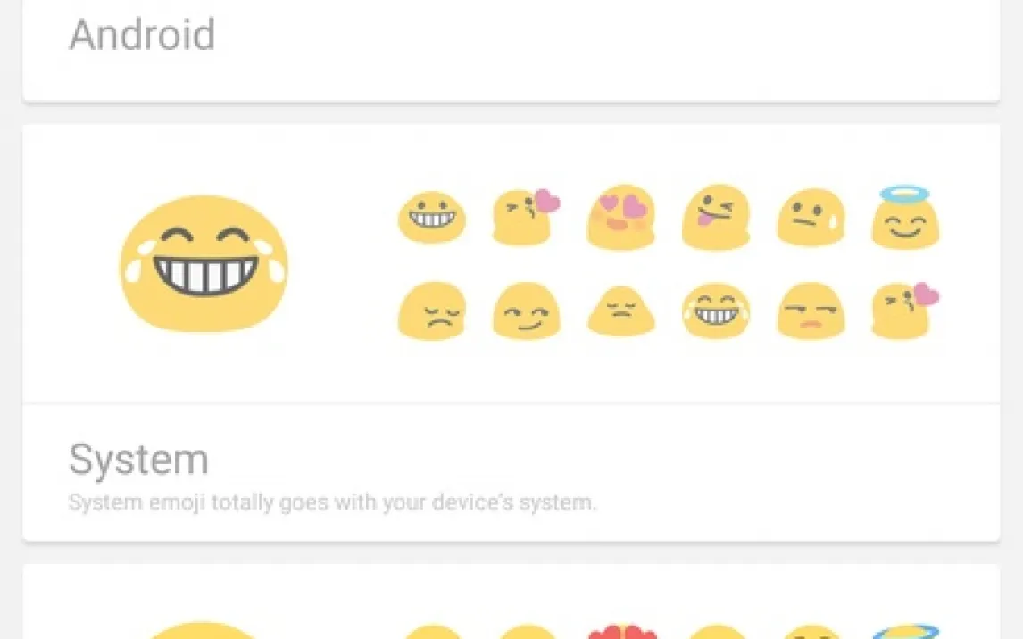Open the Android emoji style card
This screenshot has width=1023, height=639.
click(511, 51)
